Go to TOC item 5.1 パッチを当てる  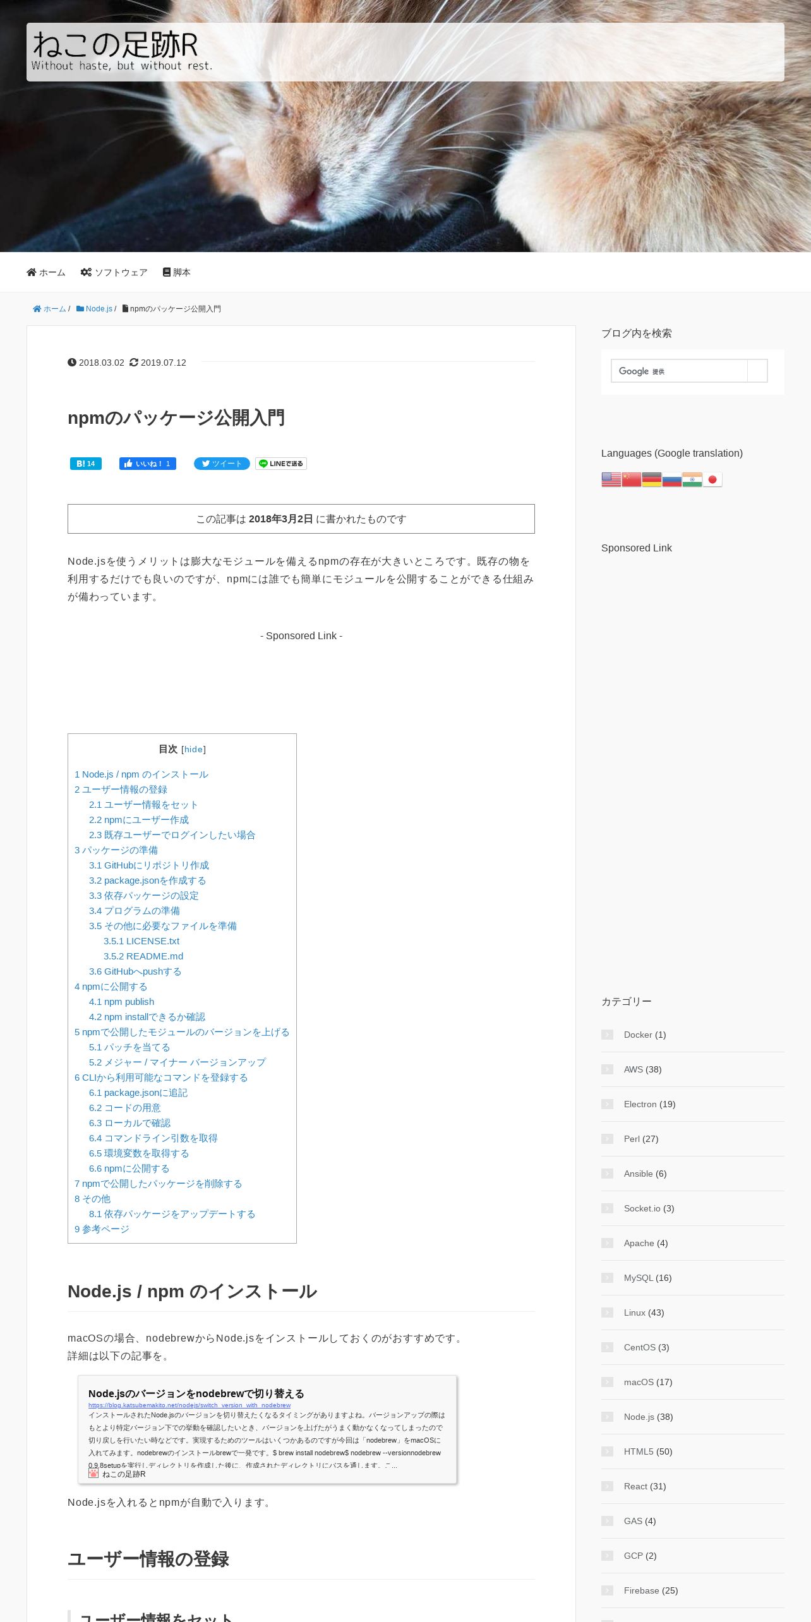(x=129, y=1047)
